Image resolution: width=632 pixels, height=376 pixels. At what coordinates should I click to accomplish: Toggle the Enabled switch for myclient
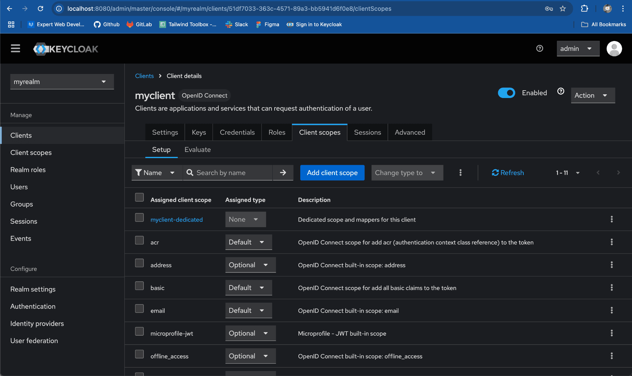pyautogui.click(x=506, y=93)
